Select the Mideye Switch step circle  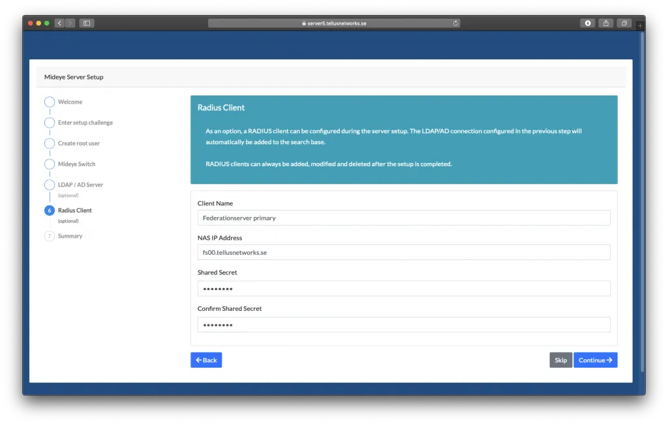tap(50, 164)
